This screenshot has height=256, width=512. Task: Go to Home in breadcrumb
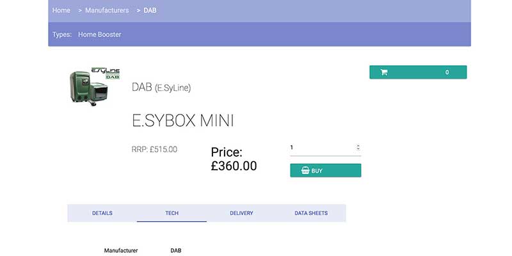tap(61, 10)
